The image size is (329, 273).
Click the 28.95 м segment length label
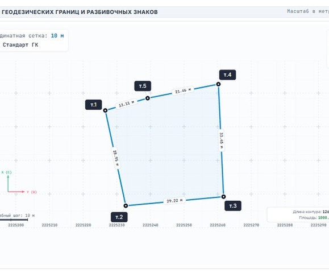click(x=115, y=158)
